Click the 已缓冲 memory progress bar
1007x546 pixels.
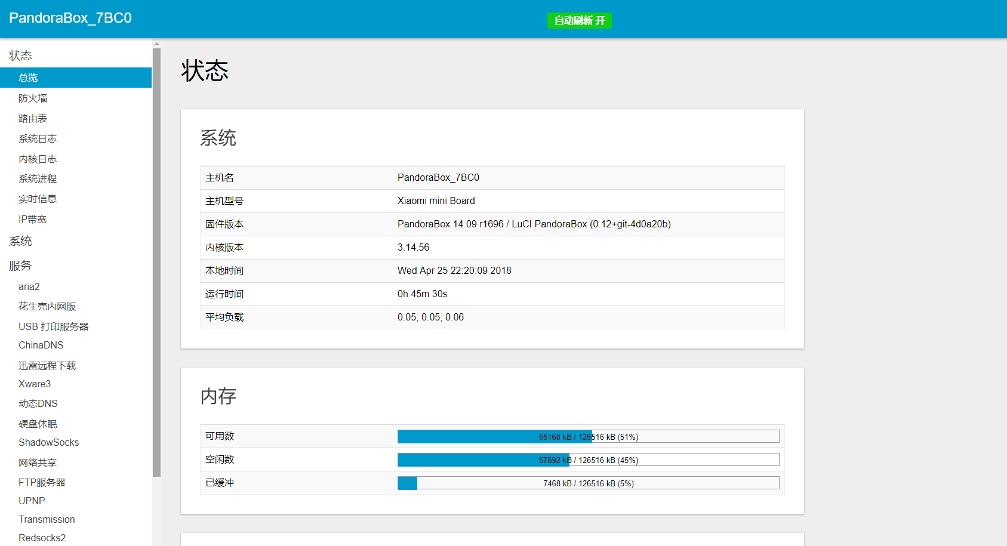[589, 483]
